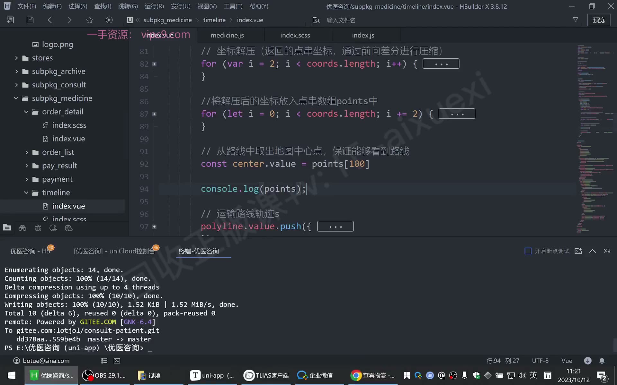The width and height of the screenshot is (617, 385).
Task: Expand the order_list folder
Action: (x=27, y=152)
